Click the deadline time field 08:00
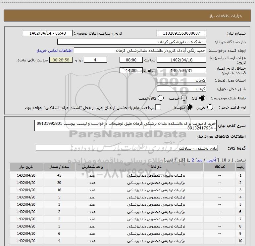 pyautogui.click(x=131, y=60)
